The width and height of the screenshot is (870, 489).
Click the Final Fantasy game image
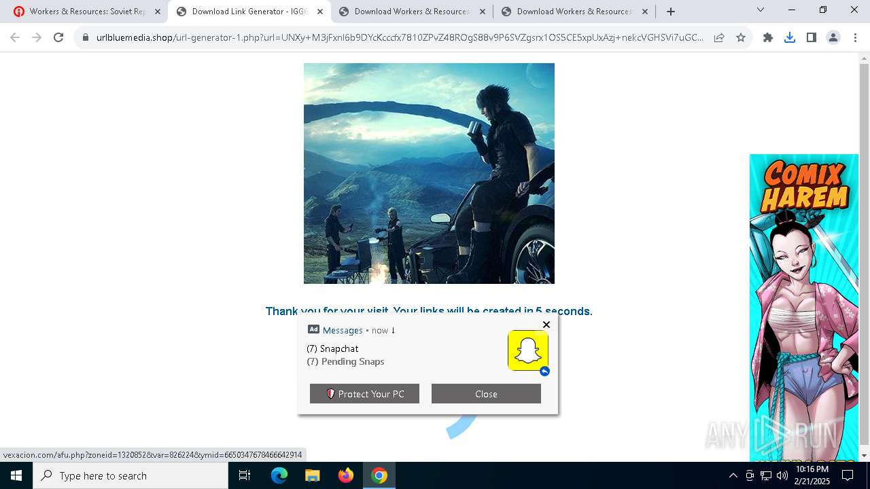(429, 173)
